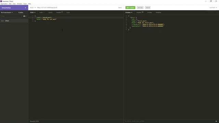Open the Docs tab
219x123 pixels.
(68, 13)
